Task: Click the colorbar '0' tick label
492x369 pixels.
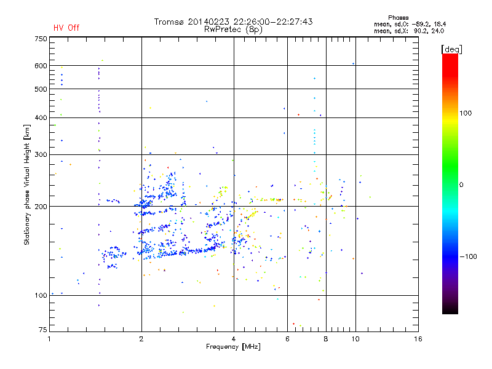Action: coord(461,185)
